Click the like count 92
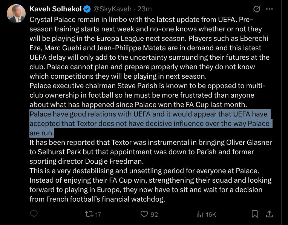Screen dimensions: 288x225 [x=154, y=214]
